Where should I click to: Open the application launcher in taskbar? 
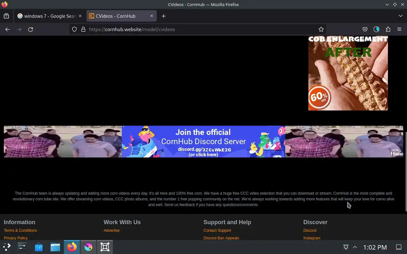click(x=7, y=247)
